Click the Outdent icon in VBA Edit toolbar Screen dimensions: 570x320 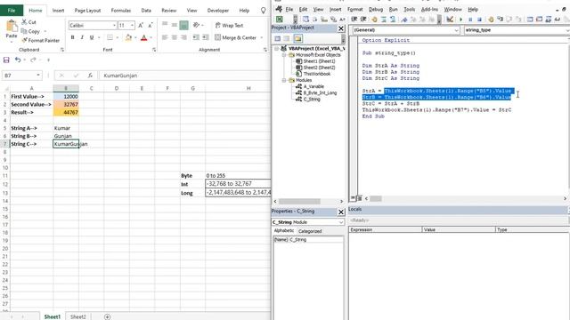pos(363,20)
